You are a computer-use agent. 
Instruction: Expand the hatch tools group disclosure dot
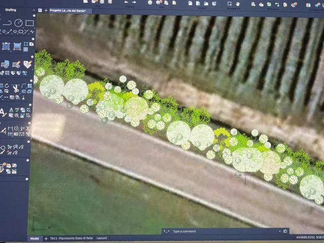point(33,39)
